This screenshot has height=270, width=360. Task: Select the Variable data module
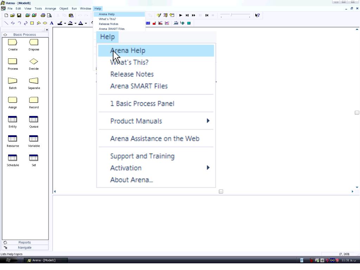34,141
